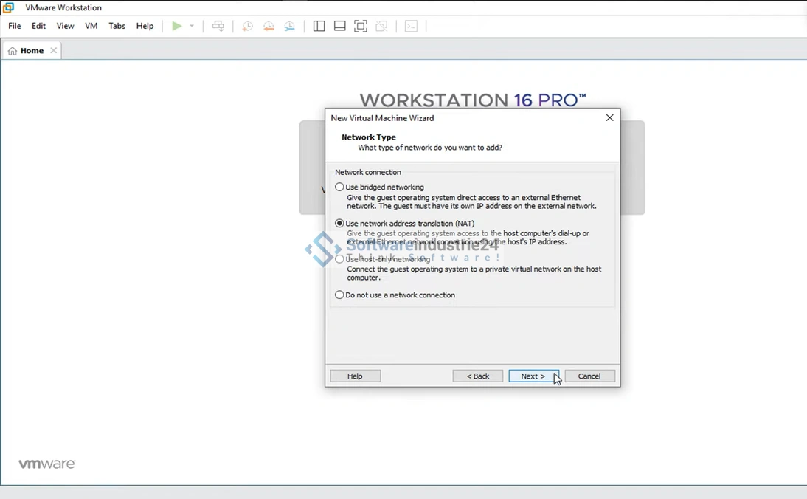Click the Send Ctrl+Alt+Del toolbar icon
The width and height of the screenshot is (807, 499).
tap(218, 26)
